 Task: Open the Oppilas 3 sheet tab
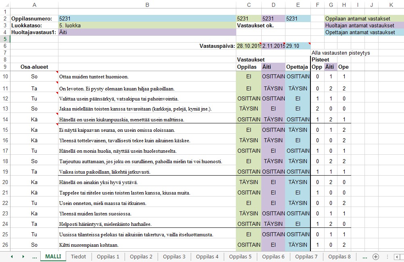coord(174,256)
